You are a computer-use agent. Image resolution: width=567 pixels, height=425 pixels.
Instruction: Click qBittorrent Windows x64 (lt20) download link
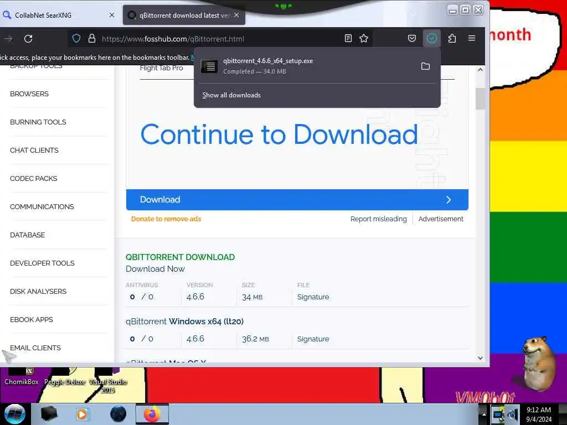185,322
